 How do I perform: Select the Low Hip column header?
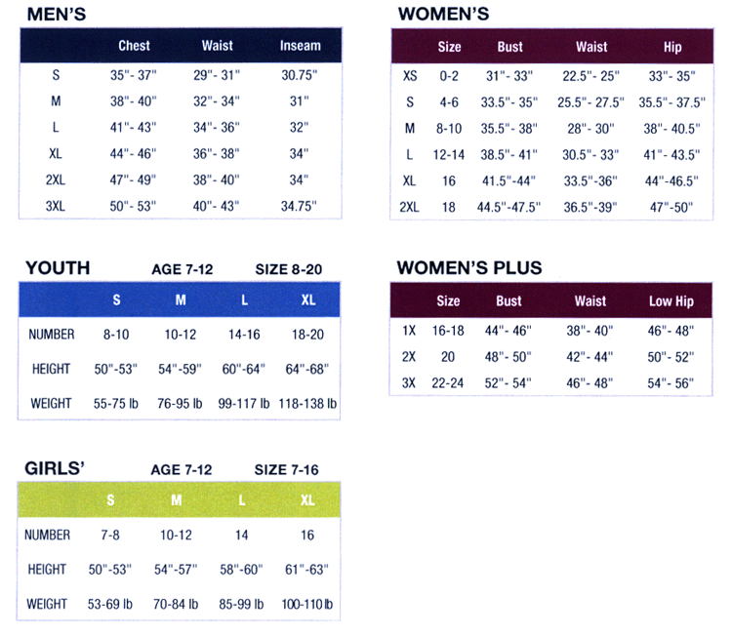[671, 301]
